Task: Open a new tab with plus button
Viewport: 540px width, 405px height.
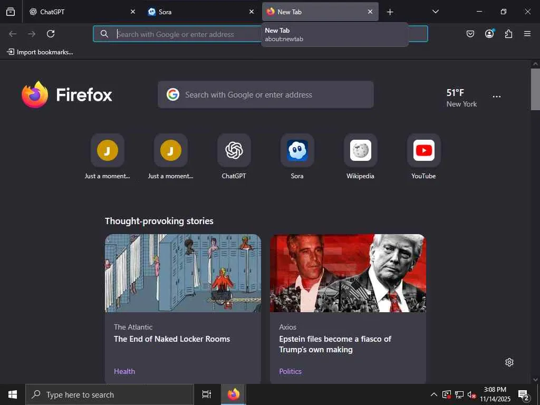Action: point(390,12)
